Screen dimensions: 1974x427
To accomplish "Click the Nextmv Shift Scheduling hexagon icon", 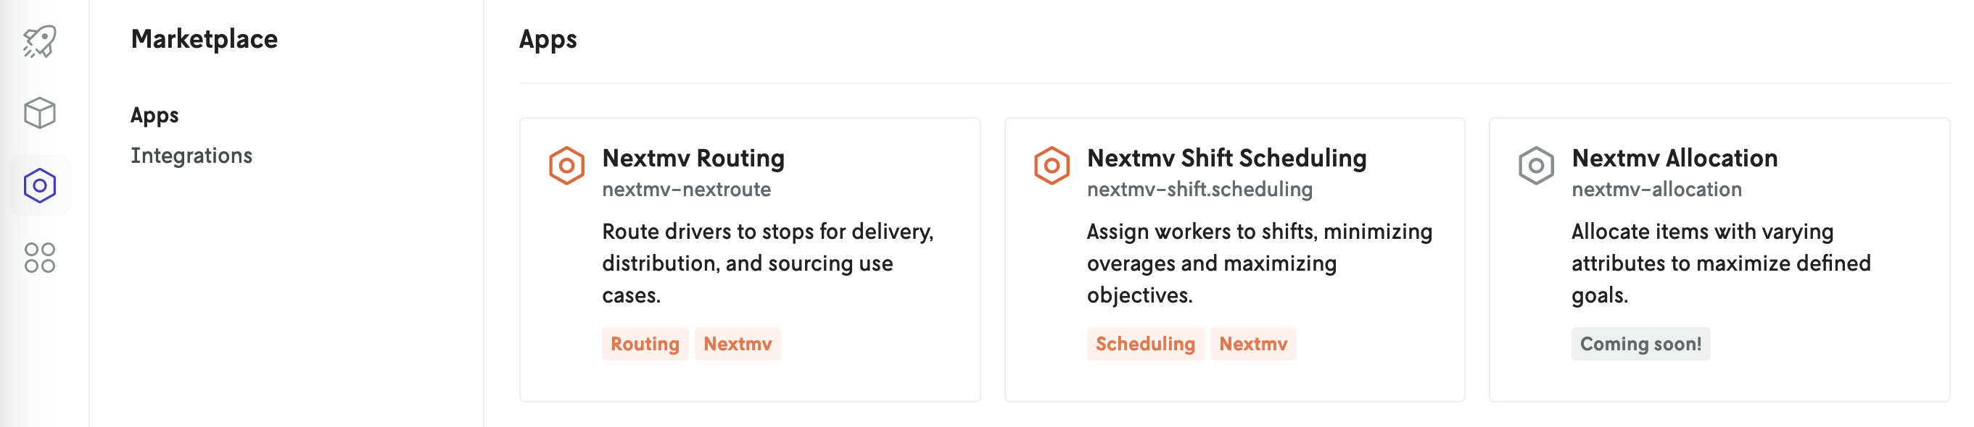I will click(x=1052, y=165).
